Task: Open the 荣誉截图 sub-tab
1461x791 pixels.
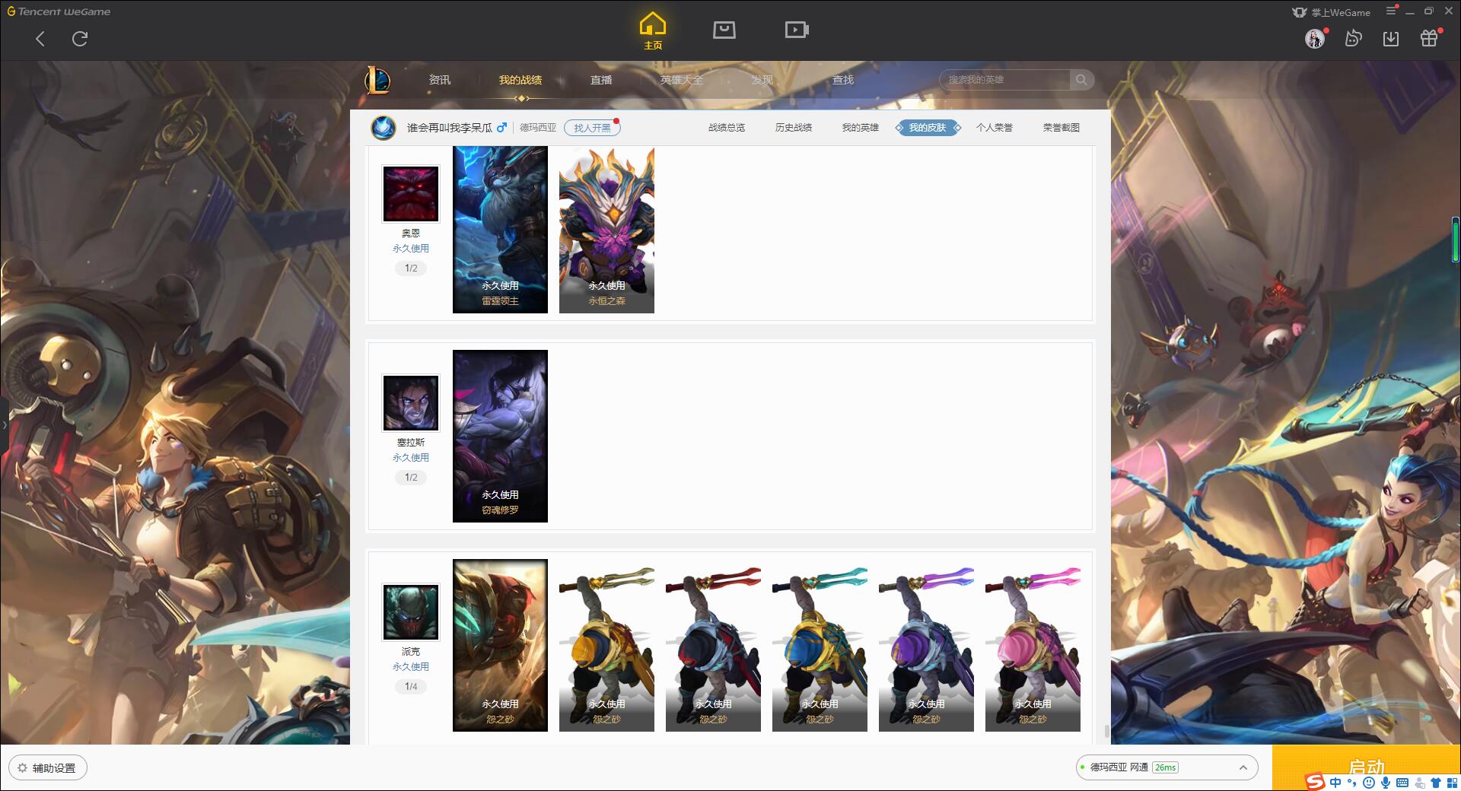Action: coord(1062,128)
